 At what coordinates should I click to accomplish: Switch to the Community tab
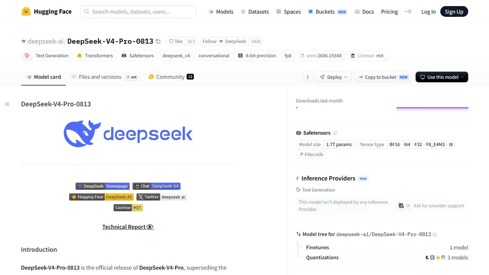pyautogui.click(x=171, y=77)
